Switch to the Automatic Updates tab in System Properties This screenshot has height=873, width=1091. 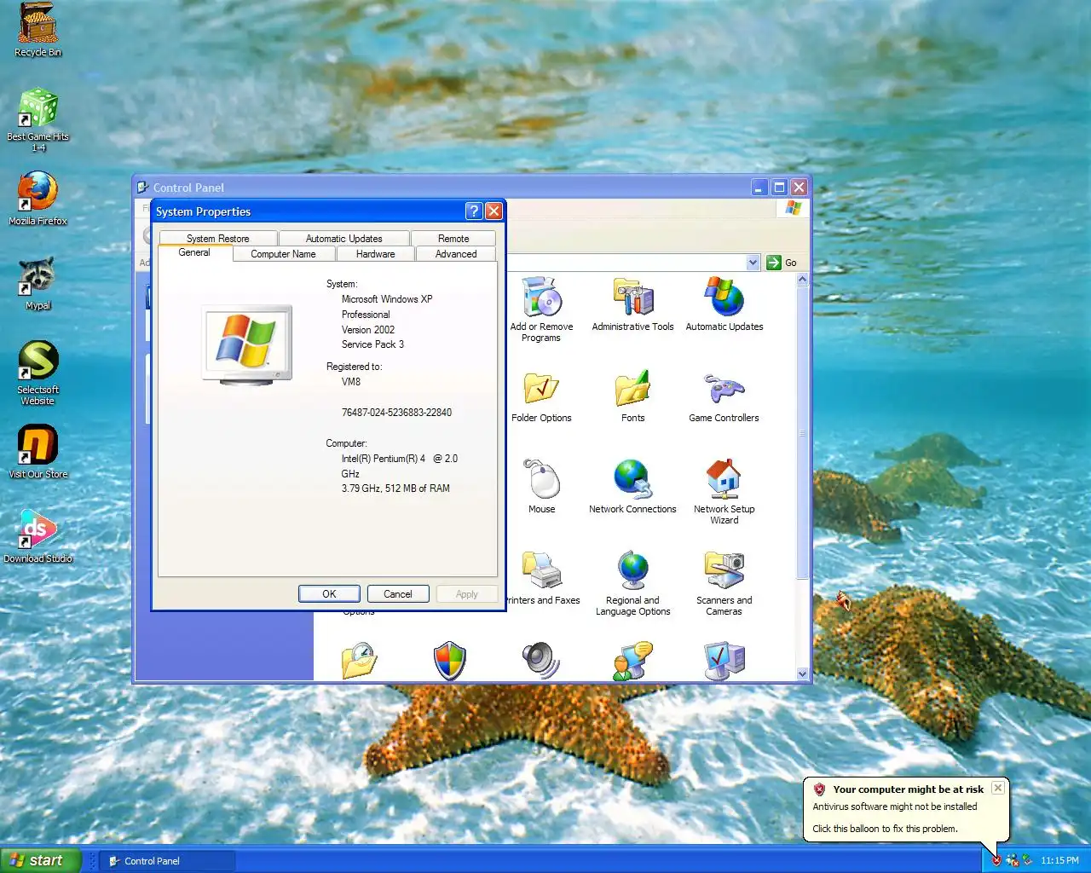click(x=344, y=239)
